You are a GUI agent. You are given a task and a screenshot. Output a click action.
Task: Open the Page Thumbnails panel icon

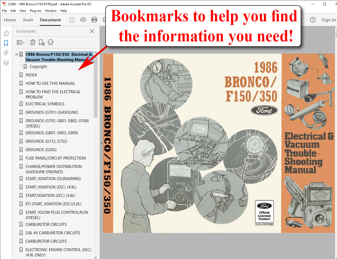coord(6,33)
